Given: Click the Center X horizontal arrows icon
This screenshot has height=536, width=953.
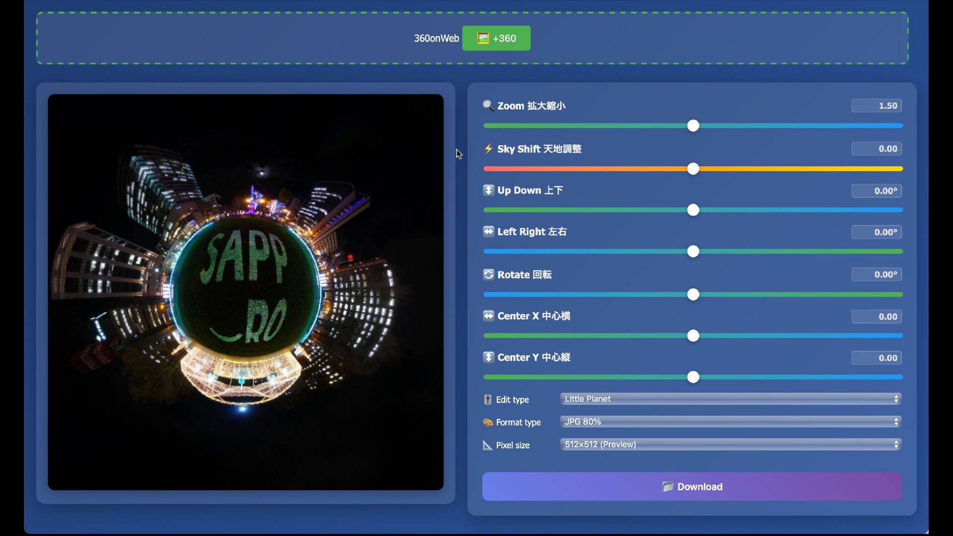Looking at the screenshot, I should tap(488, 316).
